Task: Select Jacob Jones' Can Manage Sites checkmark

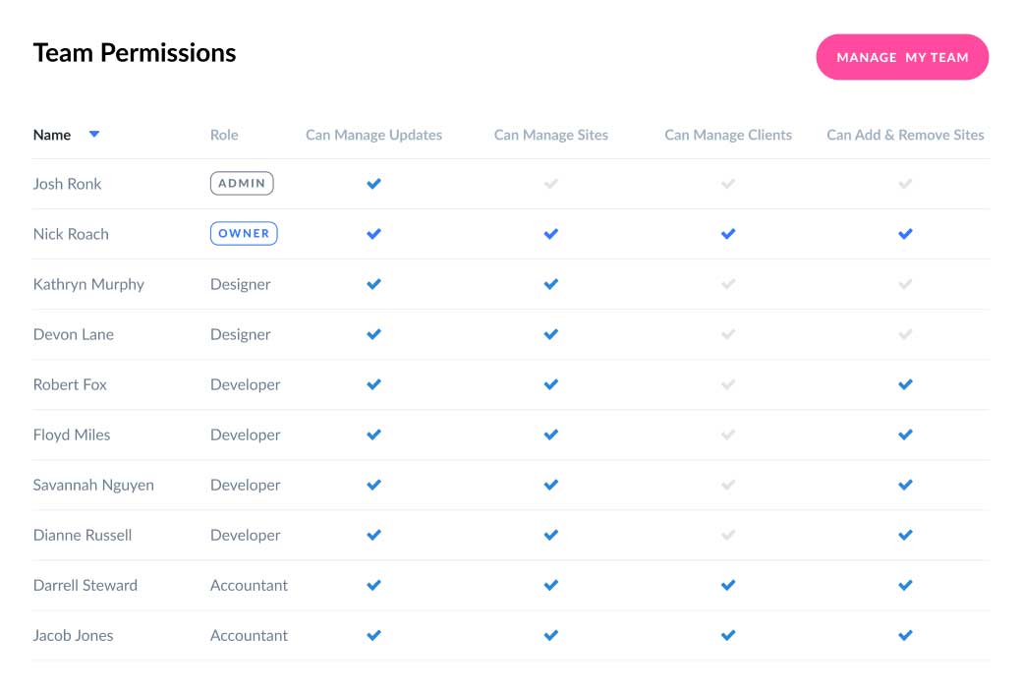Action: tap(550, 635)
